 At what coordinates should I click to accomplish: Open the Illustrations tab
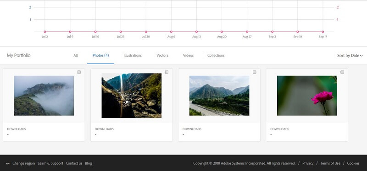[x=133, y=55]
